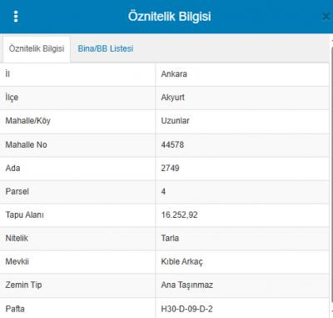Screen dimensions: 333x318
Task: Click the Tapu Alanı value 16.252,92
Action: coord(179,215)
